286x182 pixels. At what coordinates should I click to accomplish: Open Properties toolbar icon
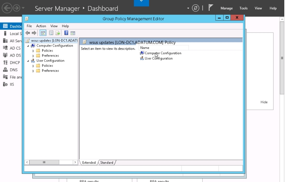tap(51, 33)
